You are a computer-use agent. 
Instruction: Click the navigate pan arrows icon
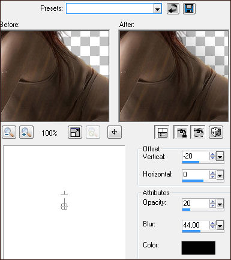pos(115,132)
